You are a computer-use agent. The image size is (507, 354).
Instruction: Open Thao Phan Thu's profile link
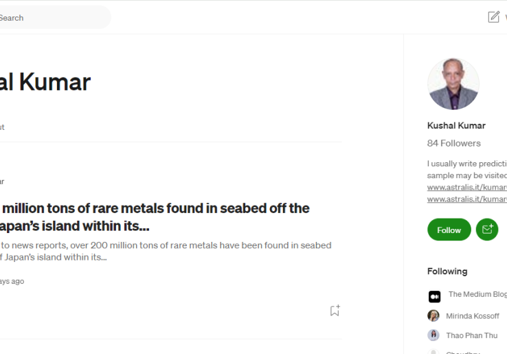click(x=471, y=335)
